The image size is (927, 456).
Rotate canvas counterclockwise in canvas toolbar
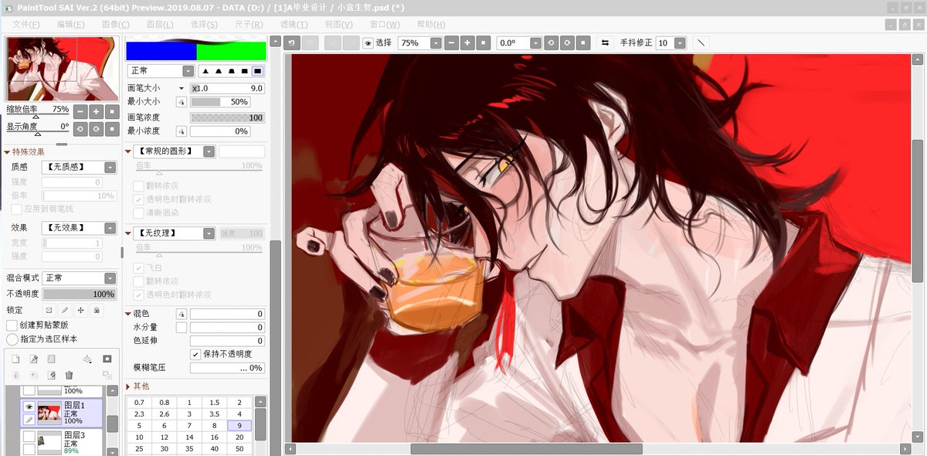pyautogui.click(x=551, y=43)
